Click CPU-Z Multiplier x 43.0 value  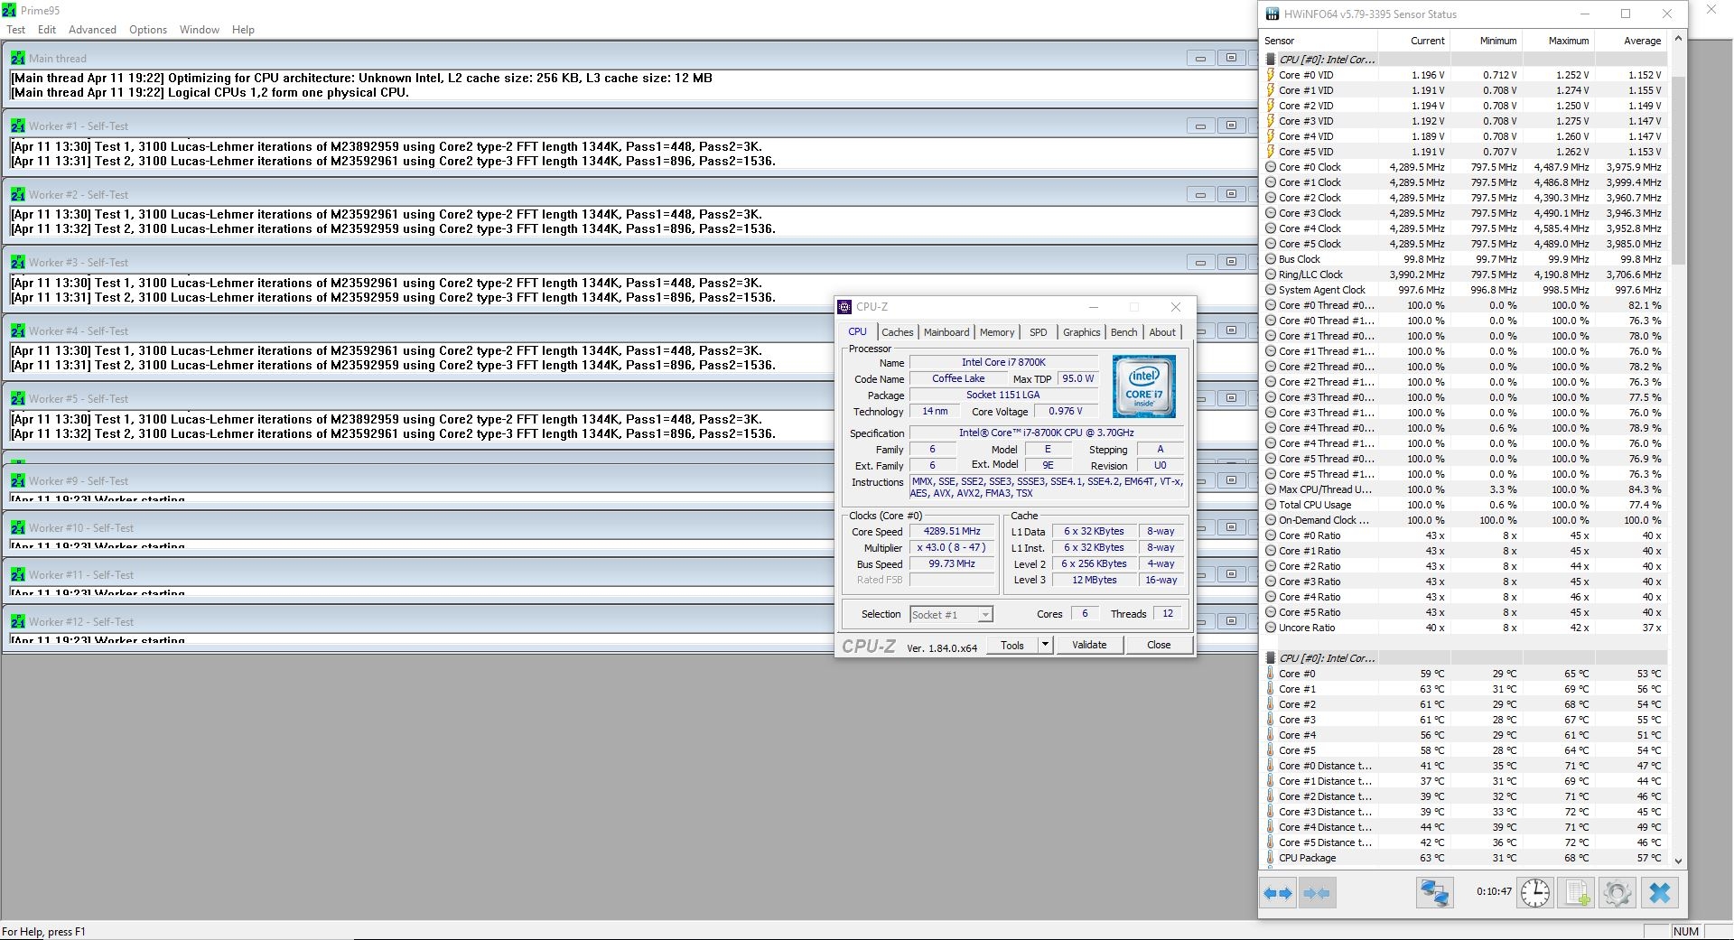pyautogui.click(x=952, y=548)
